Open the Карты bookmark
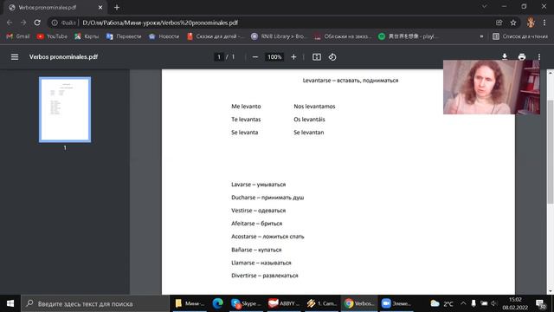 [87, 36]
